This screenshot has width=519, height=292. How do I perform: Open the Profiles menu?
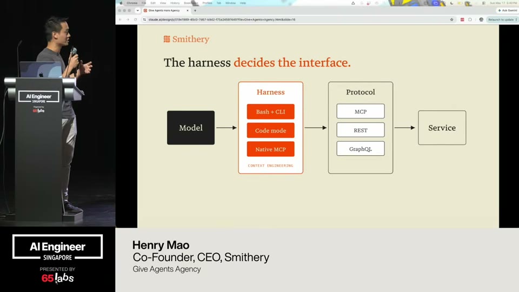click(x=207, y=3)
